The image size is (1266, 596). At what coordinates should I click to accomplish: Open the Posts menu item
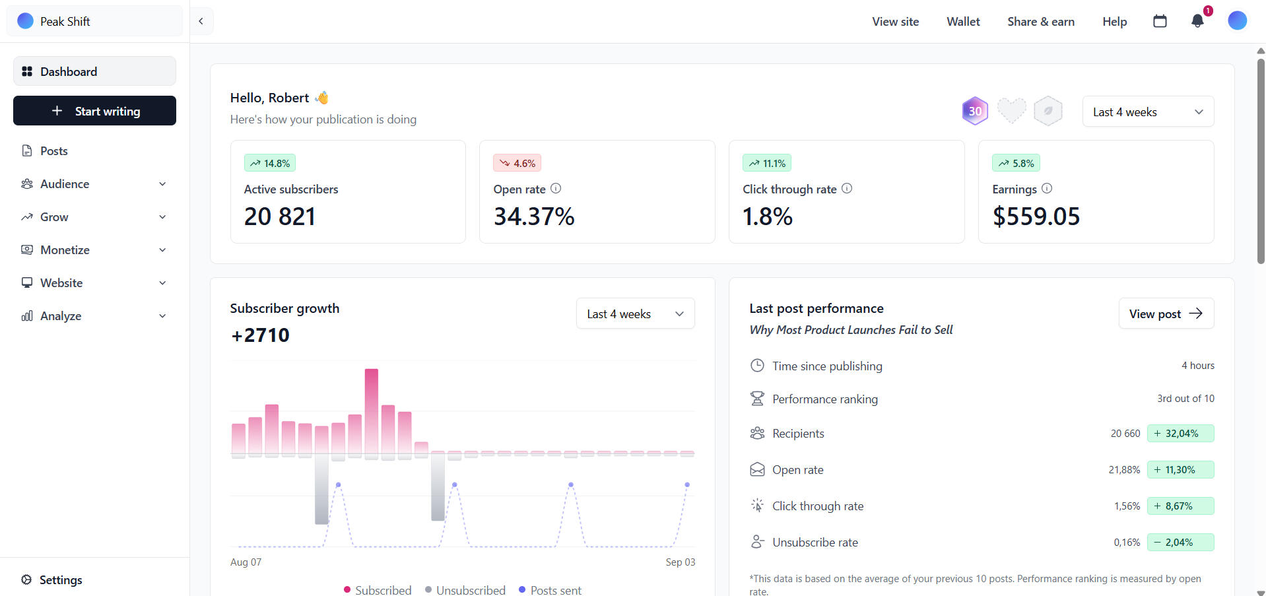(54, 151)
